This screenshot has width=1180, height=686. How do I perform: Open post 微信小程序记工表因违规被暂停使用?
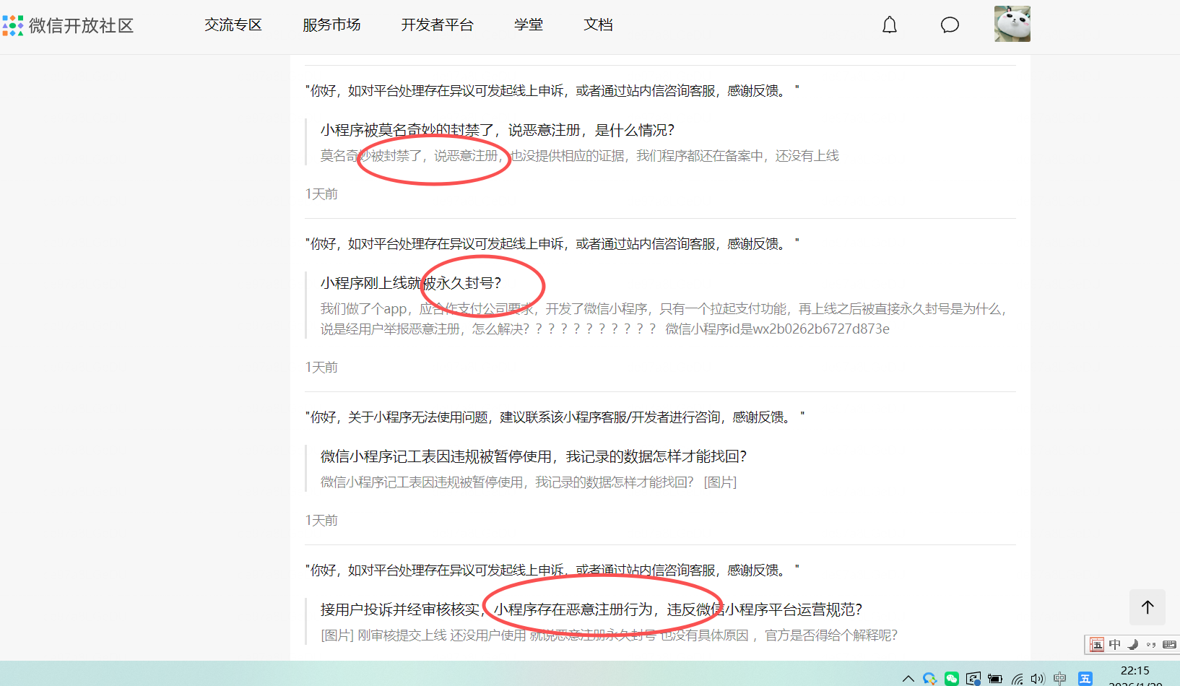coord(534,456)
